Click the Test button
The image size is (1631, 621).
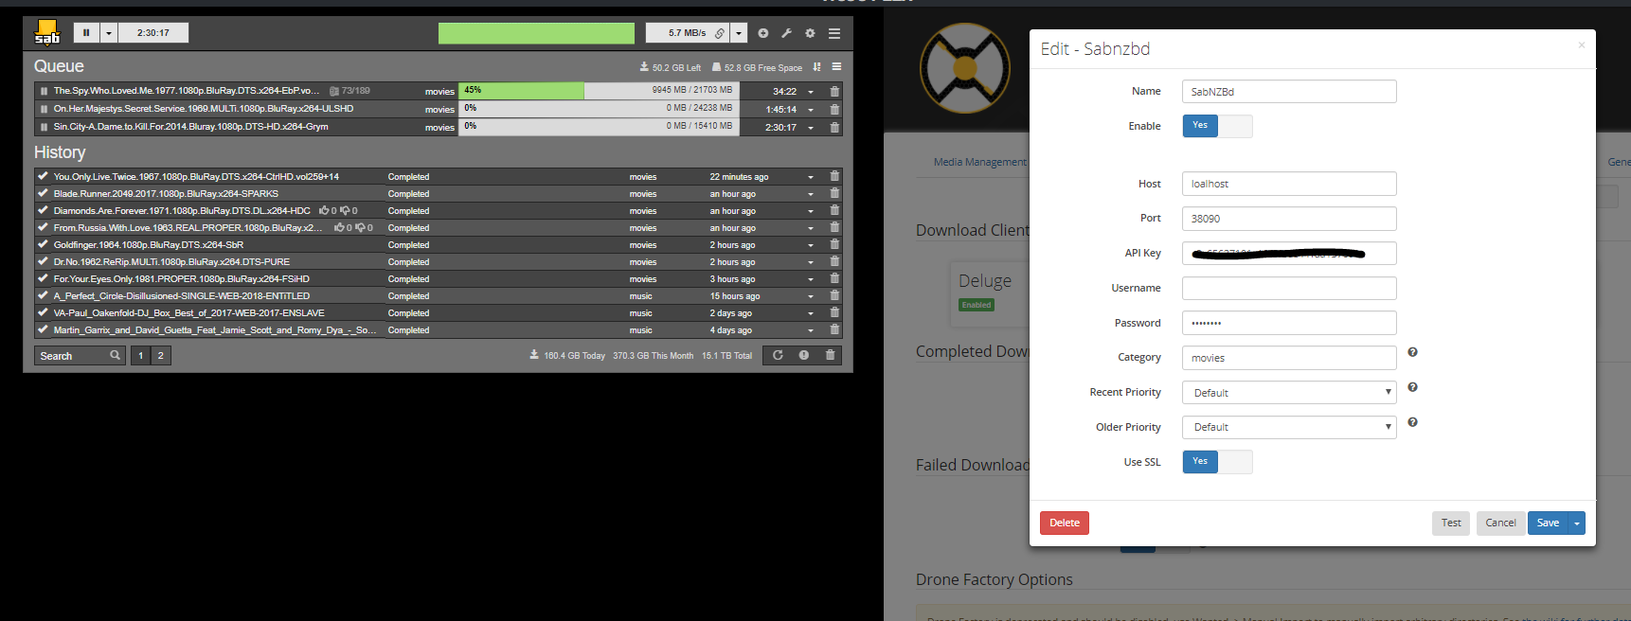(x=1451, y=523)
